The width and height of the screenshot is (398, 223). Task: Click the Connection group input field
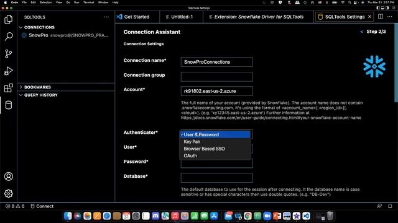[x=217, y=77]
